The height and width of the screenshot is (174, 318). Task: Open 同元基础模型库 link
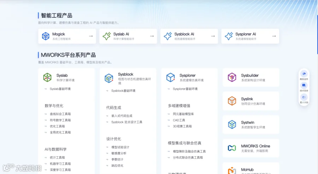point(183,114)
